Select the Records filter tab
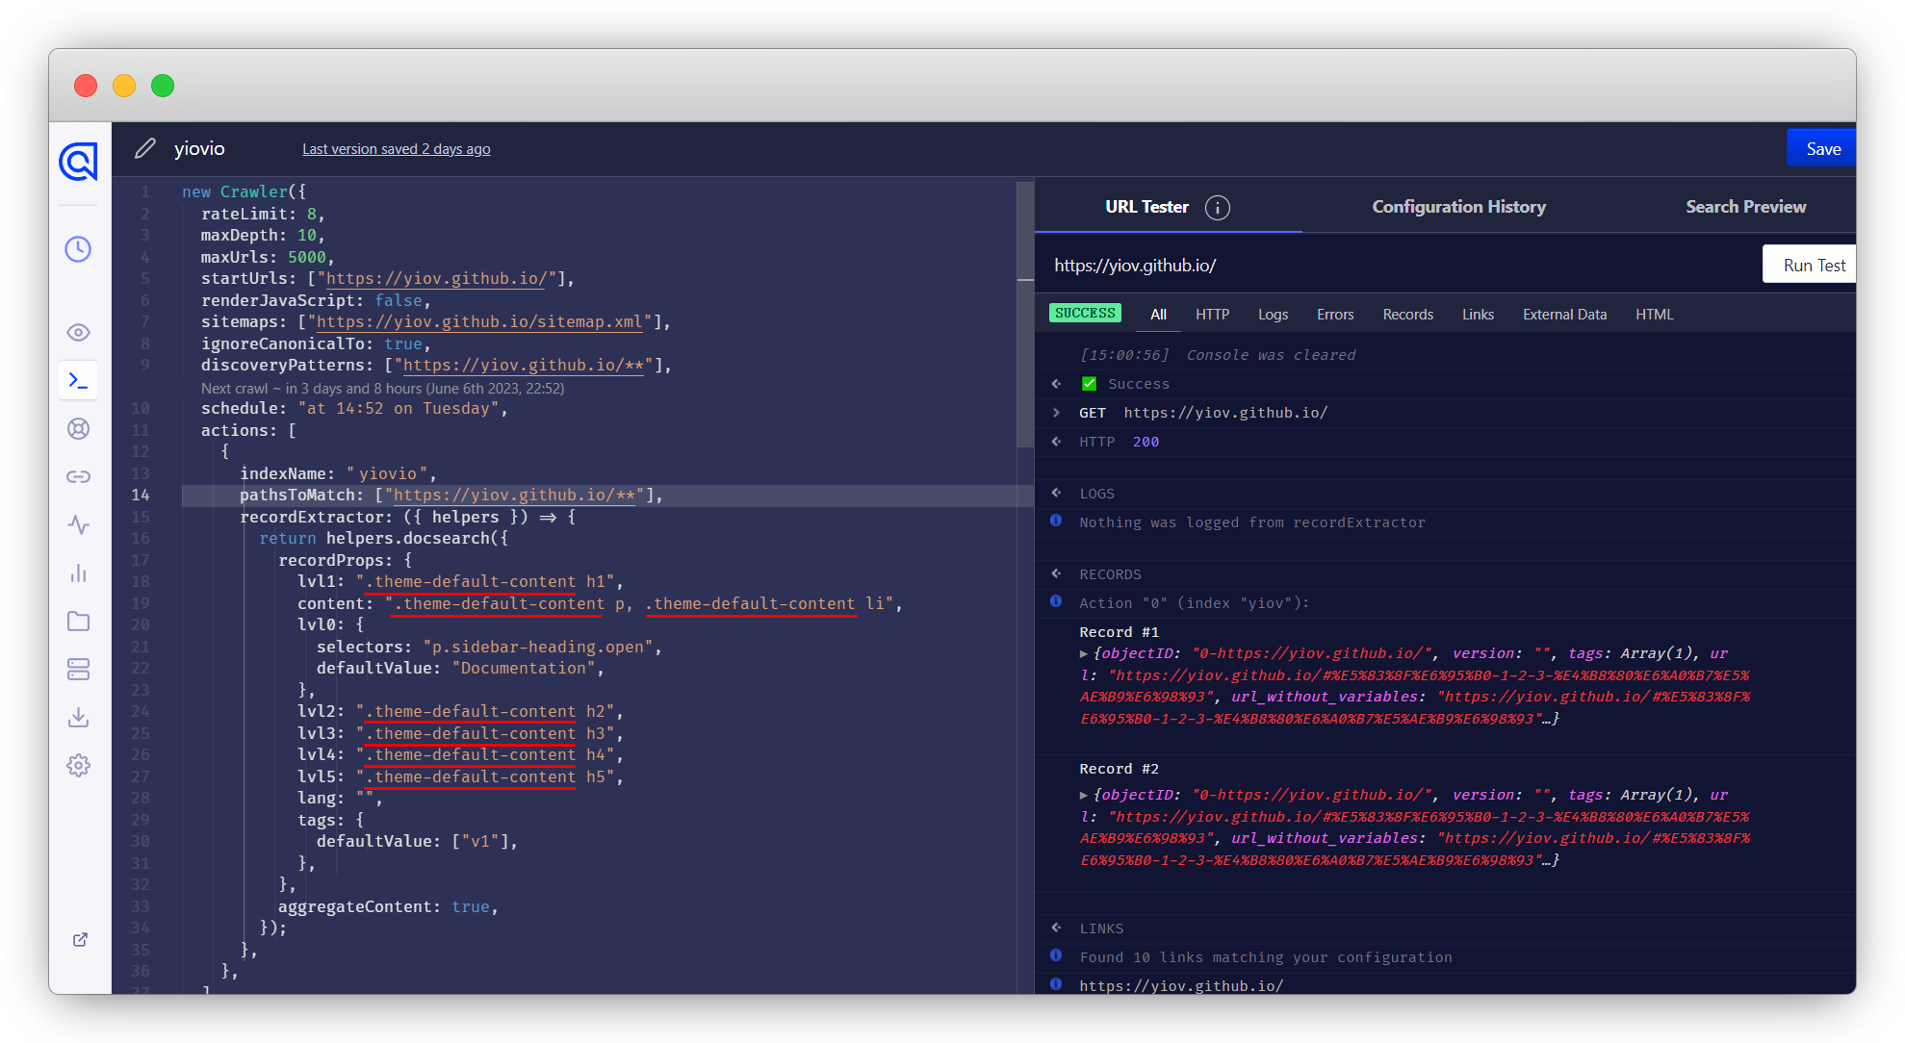This screenshot has height=1043, width=1905. point(1407,315)
